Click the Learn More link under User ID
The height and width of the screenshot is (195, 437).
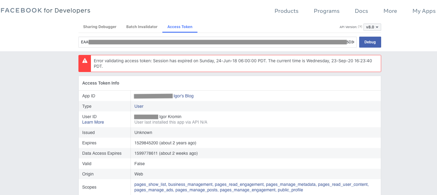click(93, 122)
